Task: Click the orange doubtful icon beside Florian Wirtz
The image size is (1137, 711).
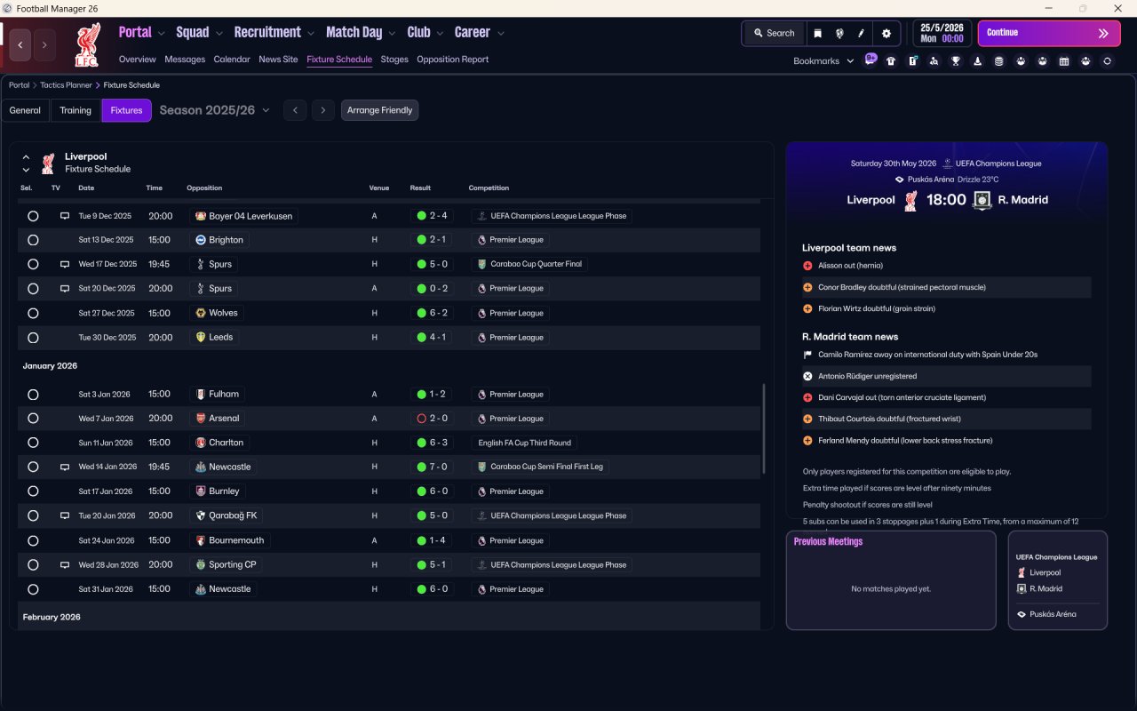Action: point(807,308)
